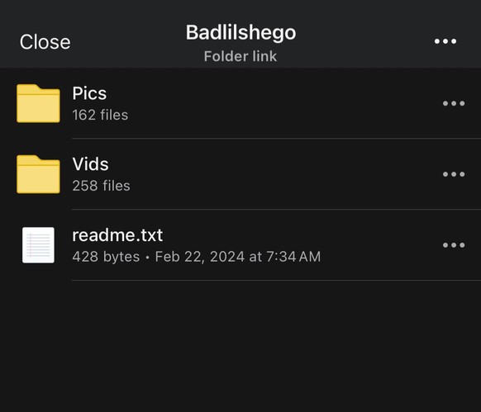Image resolution: width=481 pixels, height=412 pixels.
Task: Open more options for readme.txt
Action: pos(454,245)
